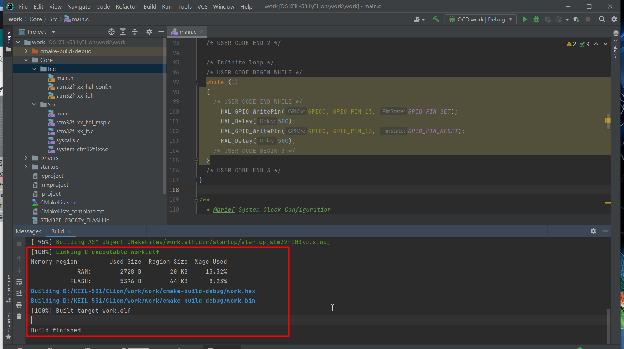Image resolution: width=624 pixels, height=349 pixels.
Task: Open the profiler options dropdown arrow
Action: [x=567, y=20]
